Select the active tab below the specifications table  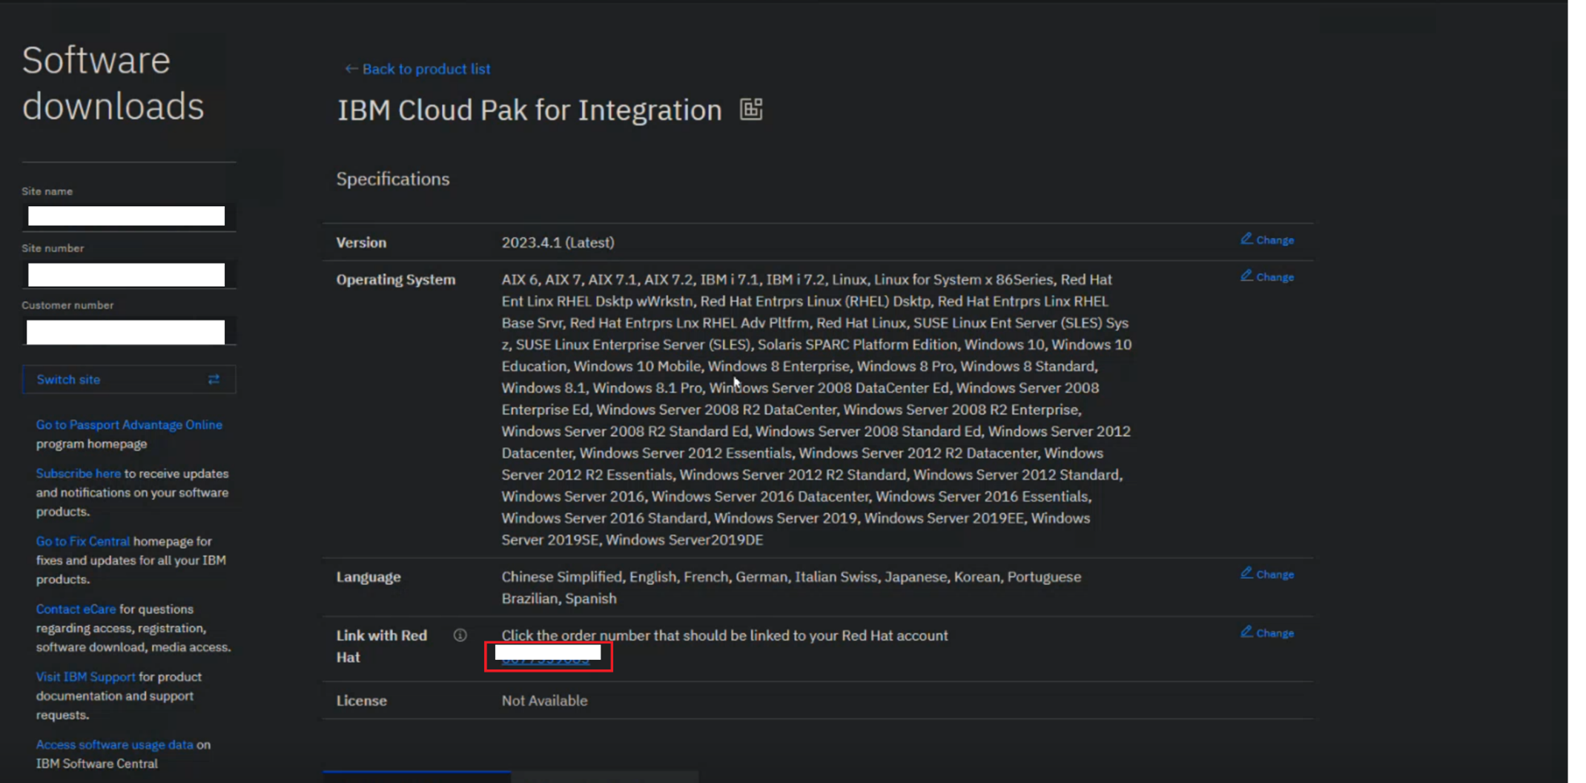[417, 776]
